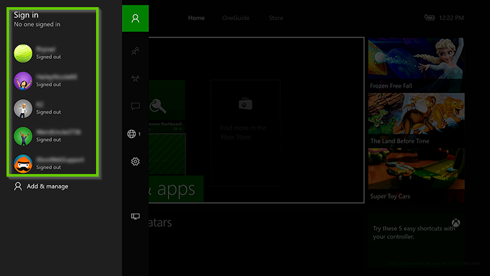This screenshot has height=276, width=490.
Task: Open the Settings gear icon
Action: (x=135, y=162)
